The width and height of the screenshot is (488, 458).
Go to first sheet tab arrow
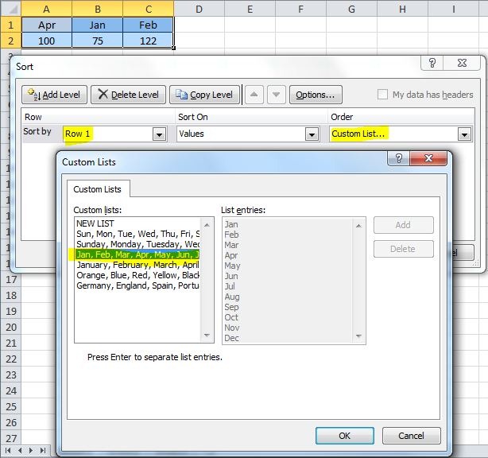(x=9, y=450)
